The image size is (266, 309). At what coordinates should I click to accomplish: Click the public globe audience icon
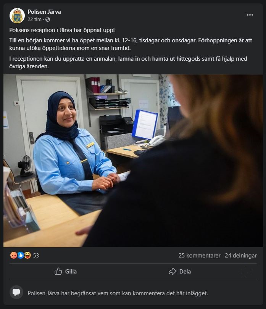pos(48,19)
